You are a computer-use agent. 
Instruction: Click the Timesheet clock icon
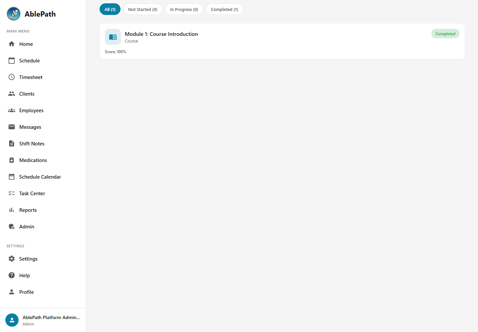12,77
